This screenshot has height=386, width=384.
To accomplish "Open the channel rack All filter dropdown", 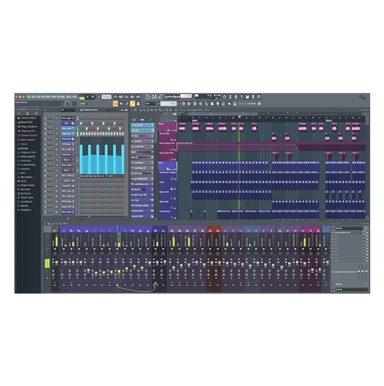I will [68, 110].
